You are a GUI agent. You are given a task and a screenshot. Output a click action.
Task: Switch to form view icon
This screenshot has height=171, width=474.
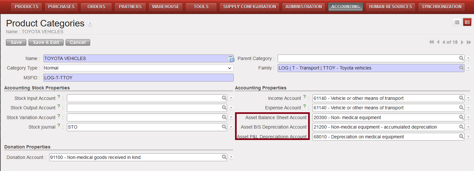tap(467, 22)
